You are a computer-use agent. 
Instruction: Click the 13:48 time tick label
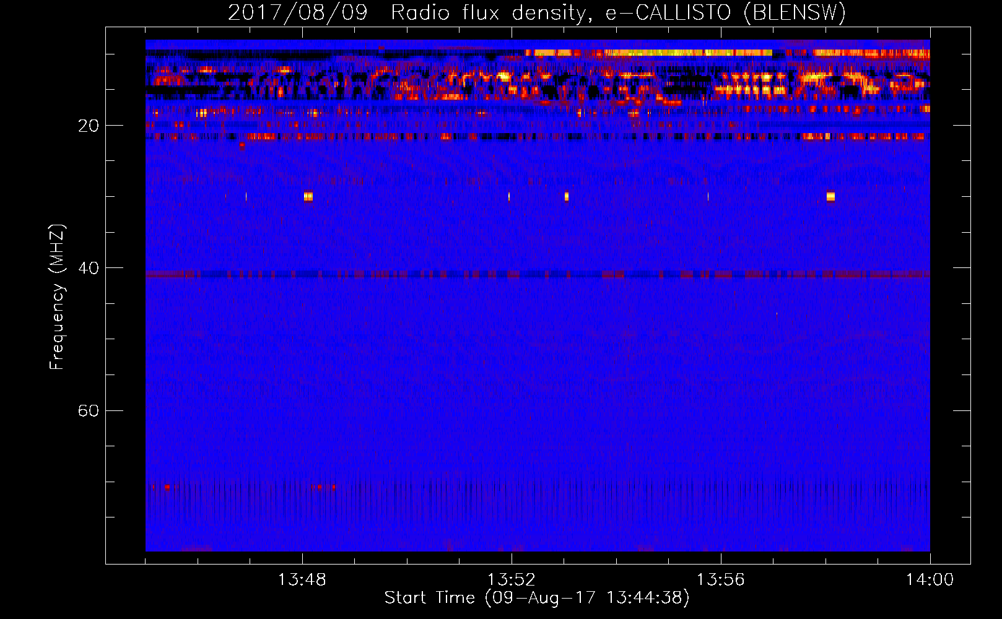[x=302, y=580]
